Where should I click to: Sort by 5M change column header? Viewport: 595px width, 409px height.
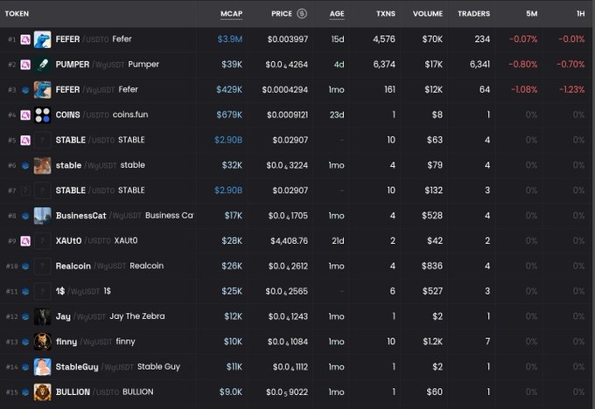532,14
